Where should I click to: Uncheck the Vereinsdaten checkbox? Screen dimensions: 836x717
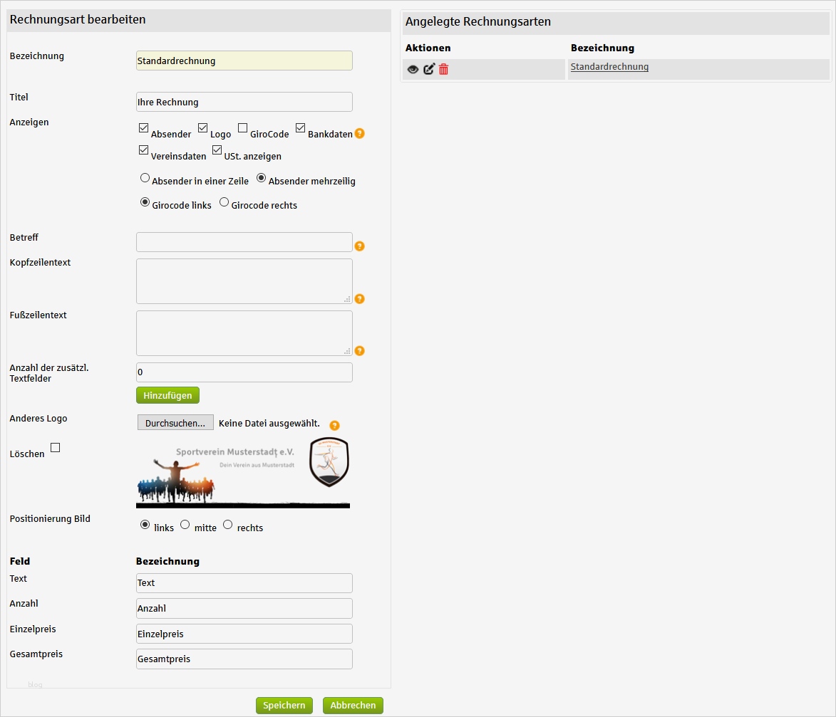pyautogui.click(x=143, y=150)
